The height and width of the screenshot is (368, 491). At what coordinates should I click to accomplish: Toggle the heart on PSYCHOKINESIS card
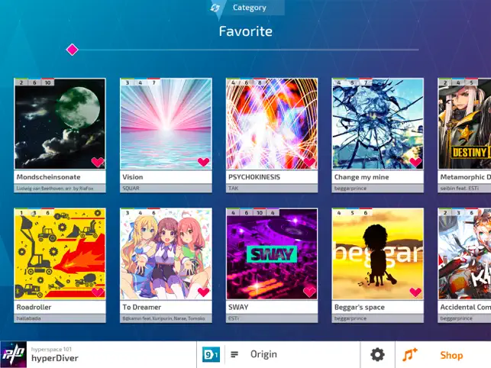click(x=309, y=162)
